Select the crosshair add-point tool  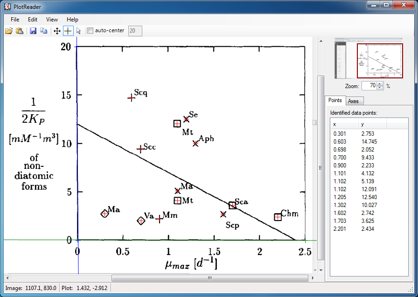pyautogui.click(x=68, y=31)
